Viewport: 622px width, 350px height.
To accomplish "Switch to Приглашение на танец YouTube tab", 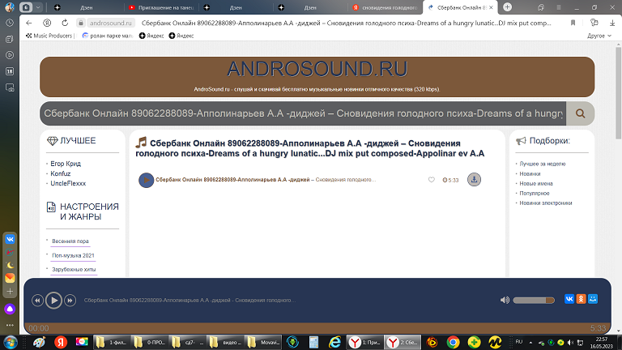I will pyautogui.click(x=161, y=7).
